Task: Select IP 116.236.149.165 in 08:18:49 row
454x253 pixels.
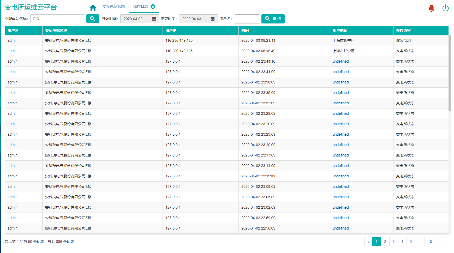Action: [x=179, y=51]
